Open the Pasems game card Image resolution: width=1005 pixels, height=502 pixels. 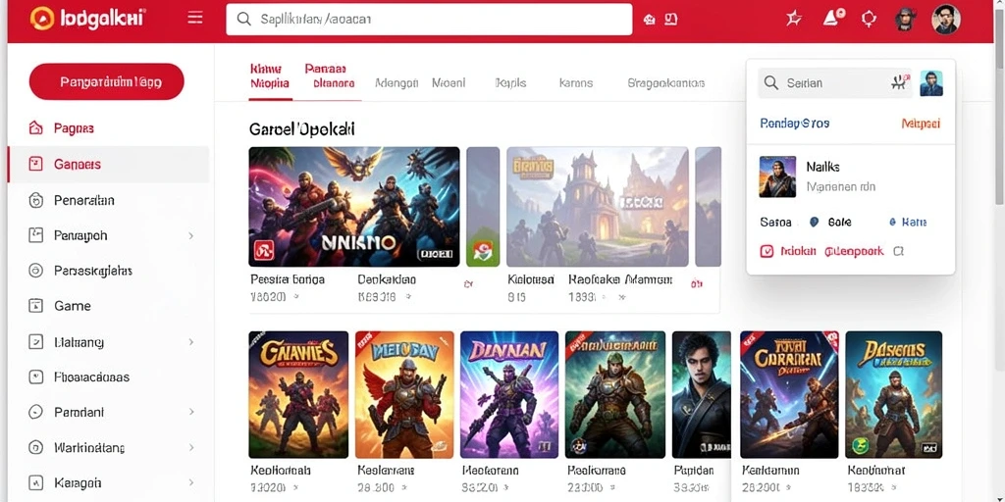tap(893, 394)
